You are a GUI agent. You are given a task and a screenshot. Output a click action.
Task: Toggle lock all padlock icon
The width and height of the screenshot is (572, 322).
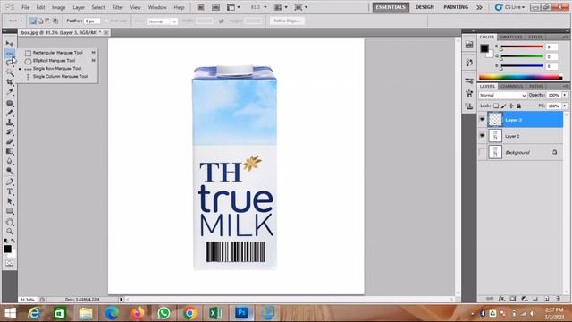pyautogui.click(x=518, y=106)
